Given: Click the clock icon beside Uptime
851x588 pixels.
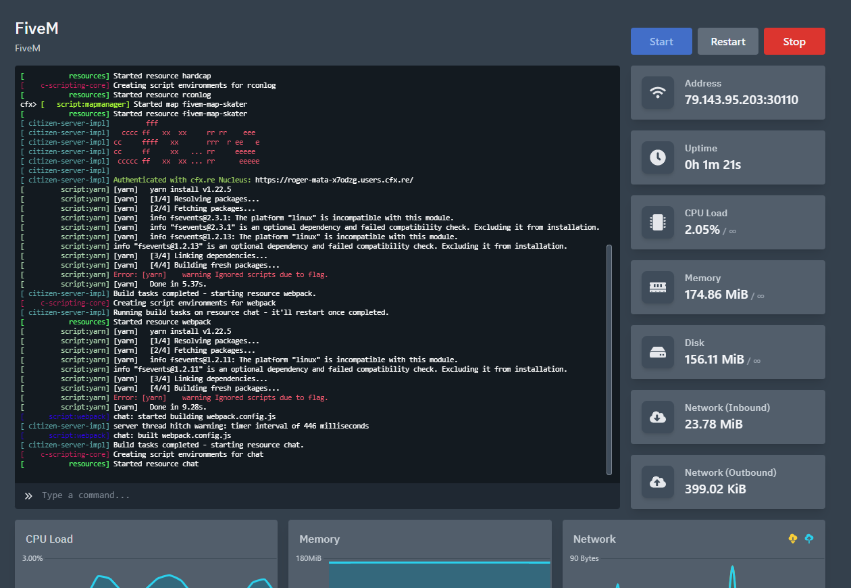Looking at the screenshot, I should coord(658,157).
